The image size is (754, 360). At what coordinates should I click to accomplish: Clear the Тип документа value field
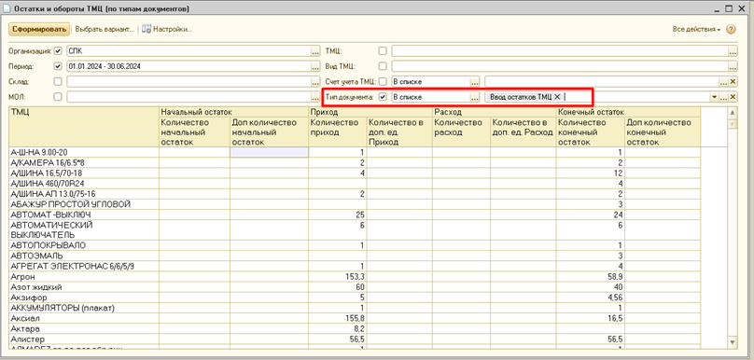733,97
